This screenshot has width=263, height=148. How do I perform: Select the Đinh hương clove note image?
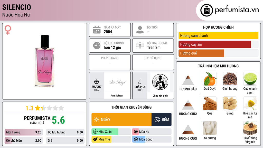pos(230,79)
